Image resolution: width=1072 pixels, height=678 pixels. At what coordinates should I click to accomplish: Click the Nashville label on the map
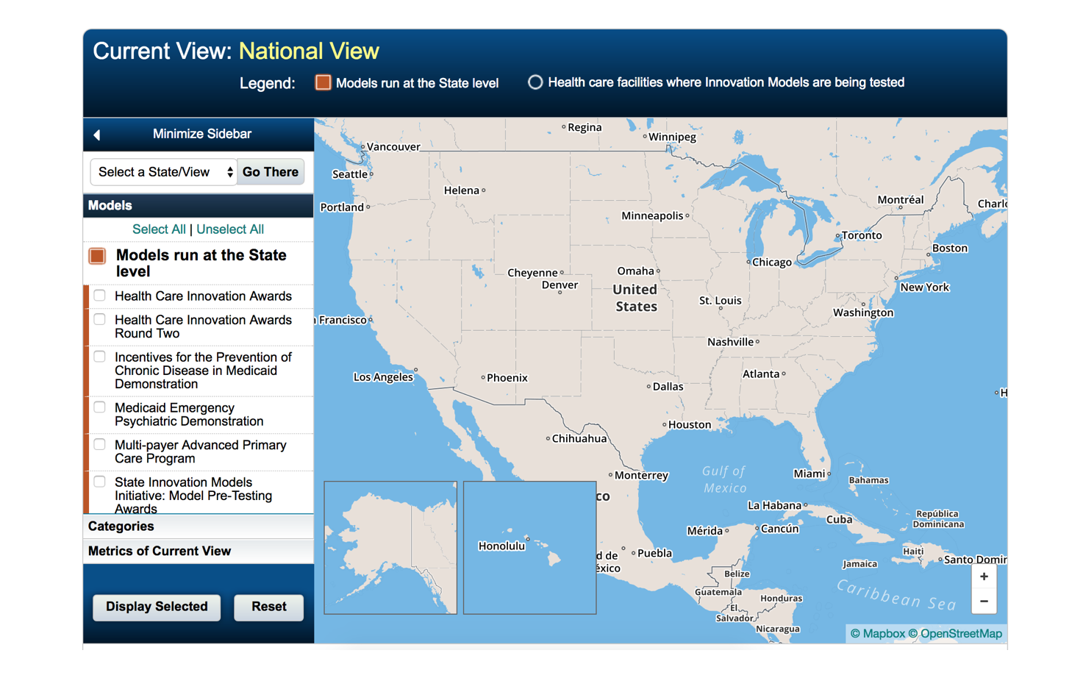pyautogui.click(x=730, y=342)
